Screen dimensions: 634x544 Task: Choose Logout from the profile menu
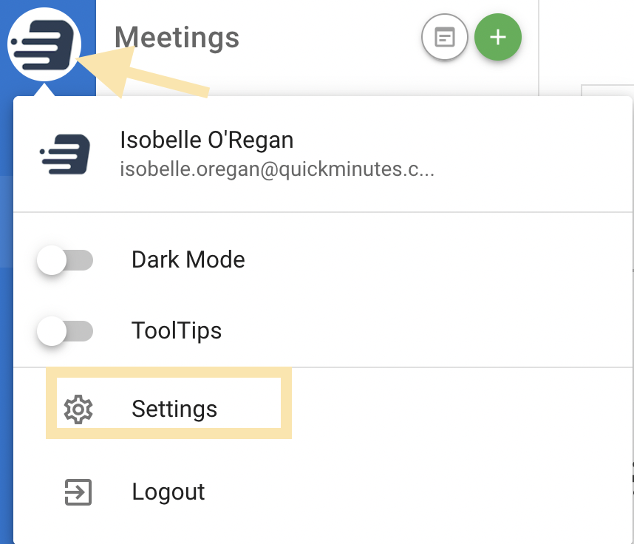[323, 492]
